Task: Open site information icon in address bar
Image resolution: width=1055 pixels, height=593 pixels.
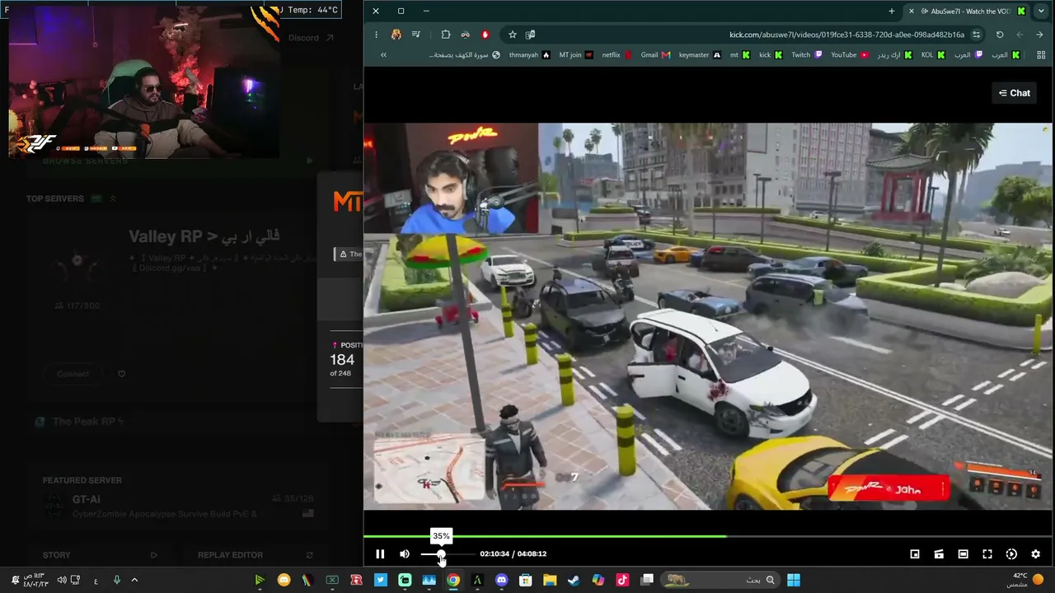Action: tap(977, 35)
